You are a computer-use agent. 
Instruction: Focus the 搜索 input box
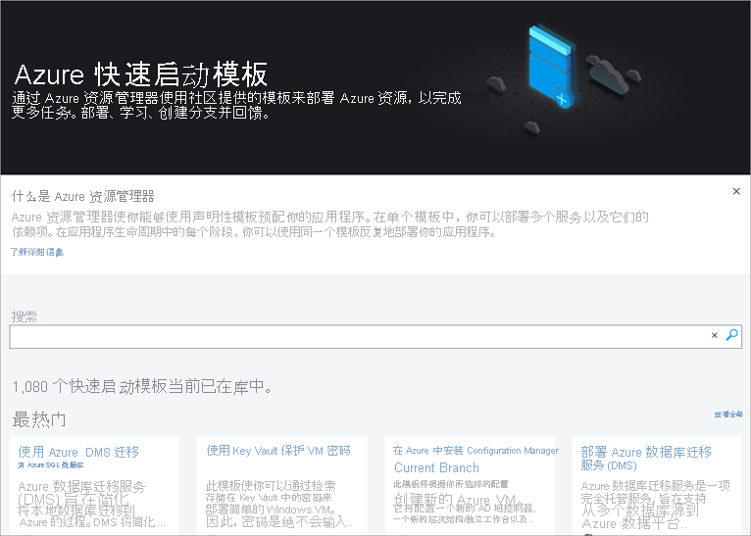tap(375, 336)
